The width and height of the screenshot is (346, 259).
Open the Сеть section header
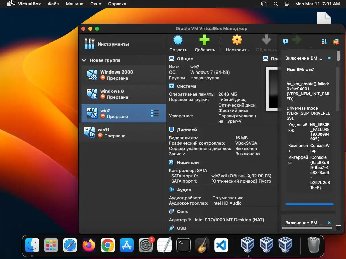tap(182, 212)
